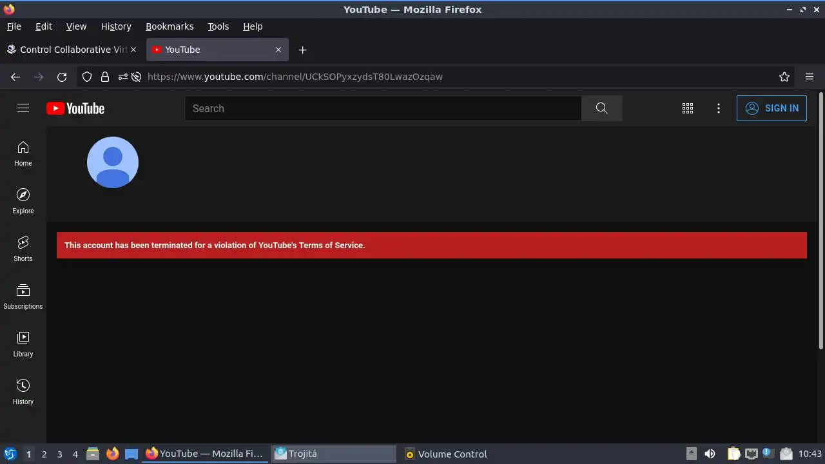Click the network monitor tray icon
The height and width of the screenshot is (464, 825).
coord(751,454)
